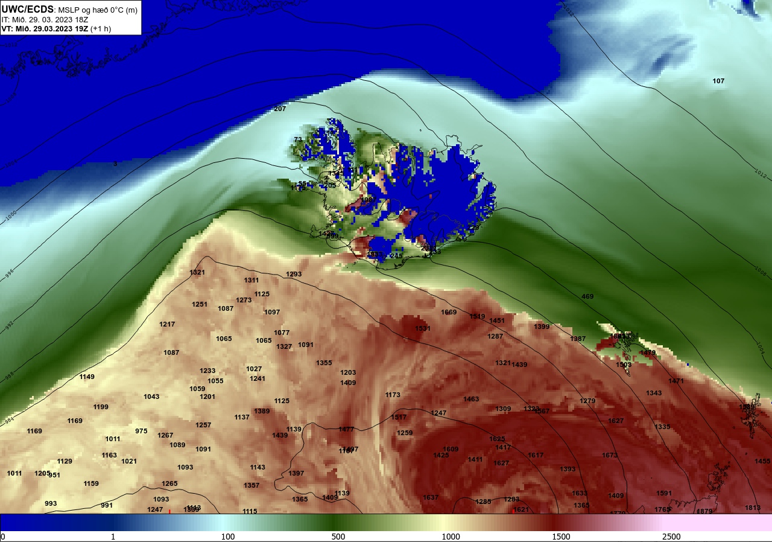Click the map value 1455

click(x=762, y=461)
